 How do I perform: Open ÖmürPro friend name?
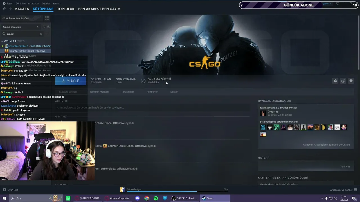(273, 112)
